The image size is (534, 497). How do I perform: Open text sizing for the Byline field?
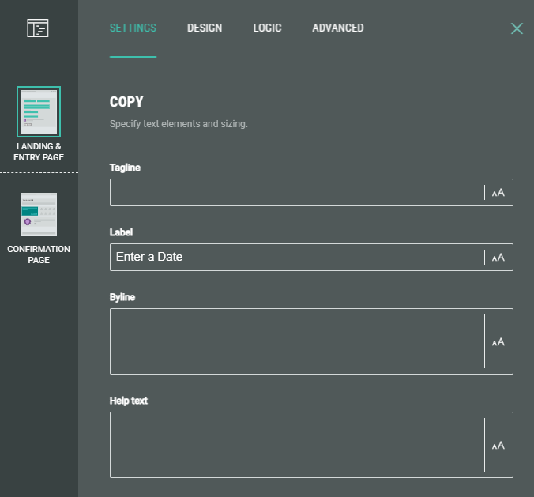coord(498,341)
